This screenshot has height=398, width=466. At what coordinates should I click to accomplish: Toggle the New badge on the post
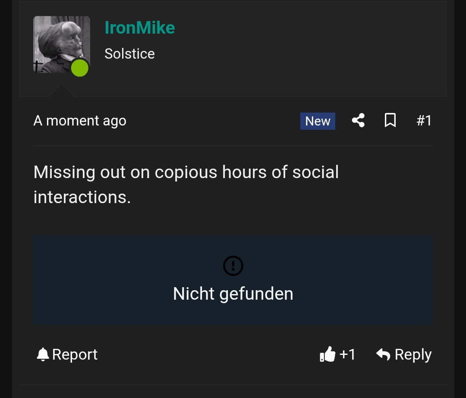point(318,121)
